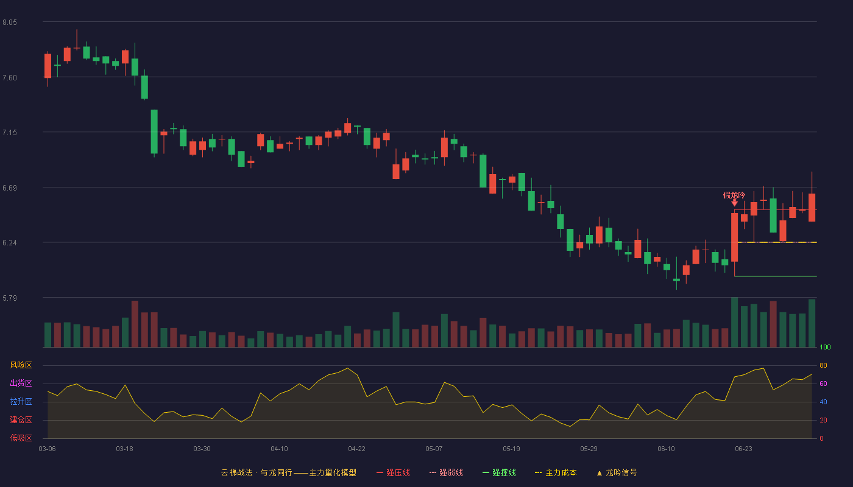Toggle the 强压线 legend entry
The width and height of the screenshot is (853, 487).
coord(393,472)
